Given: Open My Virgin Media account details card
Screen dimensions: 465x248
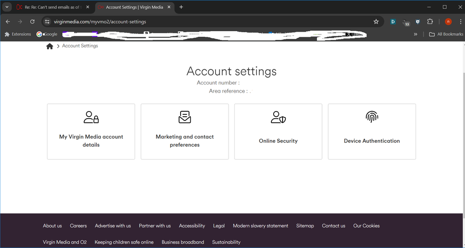Looking at the screenshot, I should tap(91, 132).
